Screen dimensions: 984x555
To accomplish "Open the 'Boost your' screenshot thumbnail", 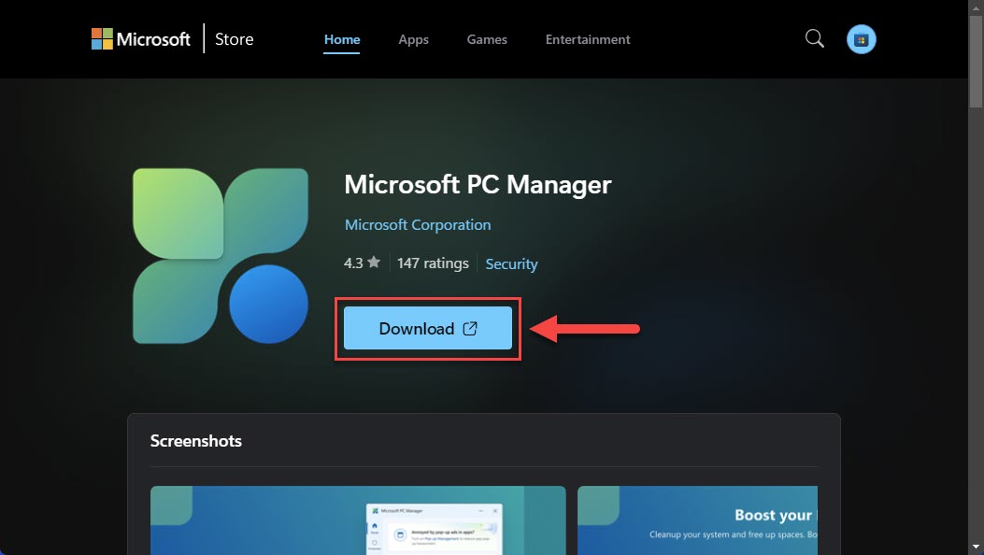I will pyautogui.click(x=697, y=519).
